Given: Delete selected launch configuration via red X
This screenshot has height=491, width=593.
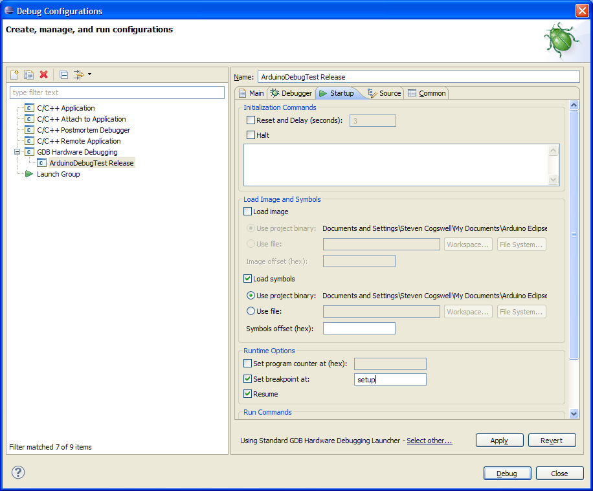Looking at the screenshot, I should pyautogui.click(x=44, y=75).
